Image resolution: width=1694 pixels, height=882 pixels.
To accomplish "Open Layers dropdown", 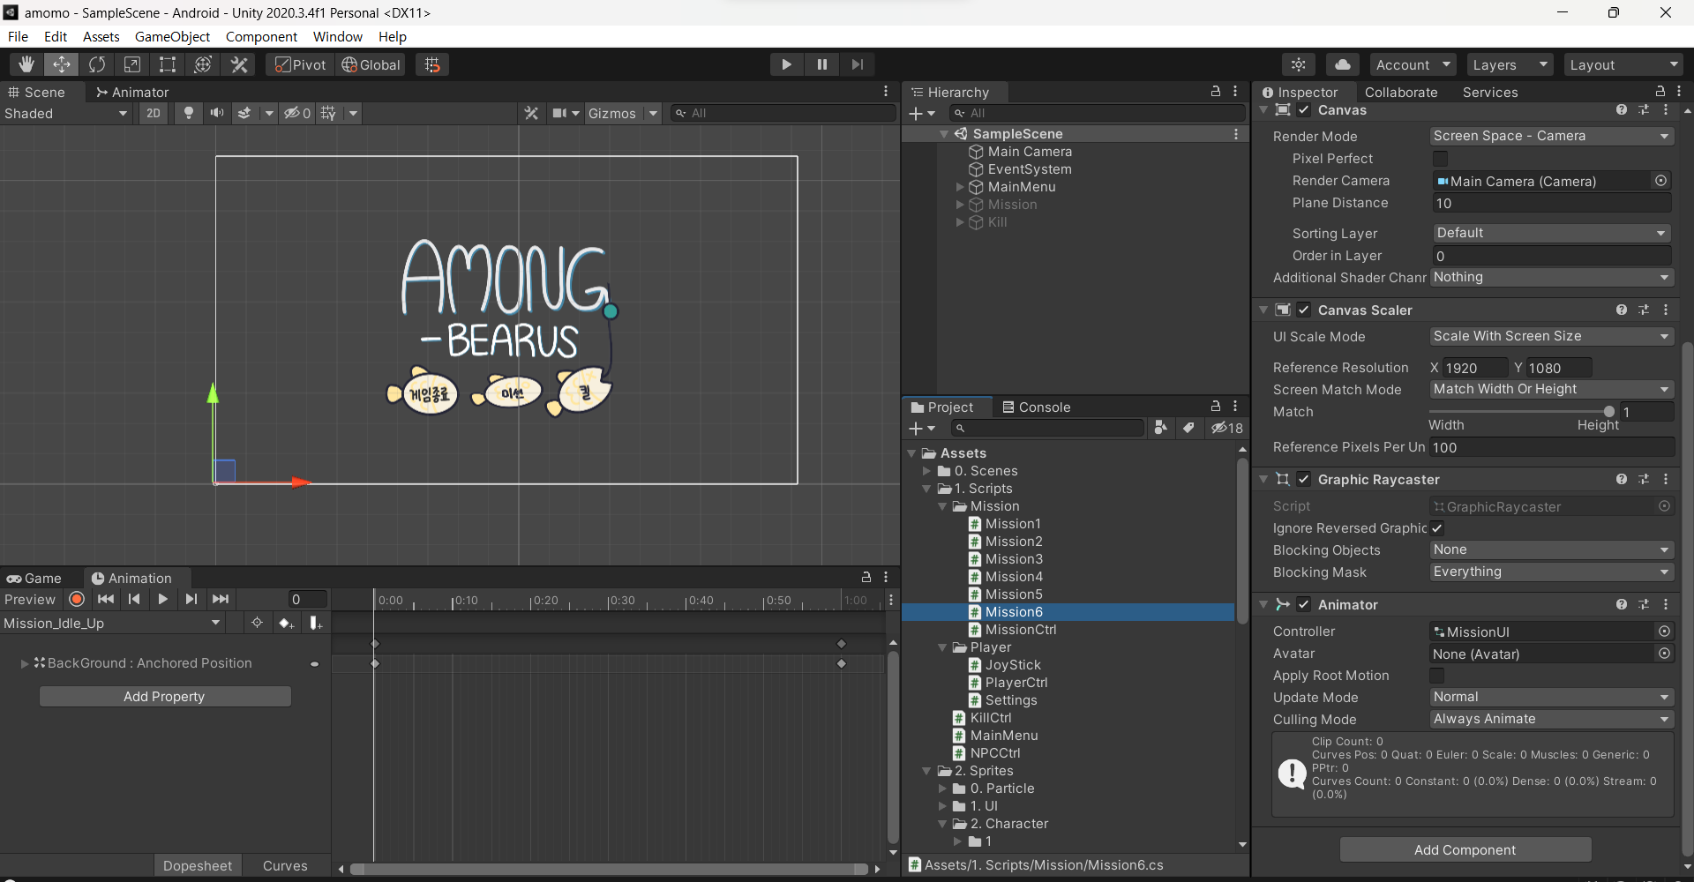I will 1510,64.
